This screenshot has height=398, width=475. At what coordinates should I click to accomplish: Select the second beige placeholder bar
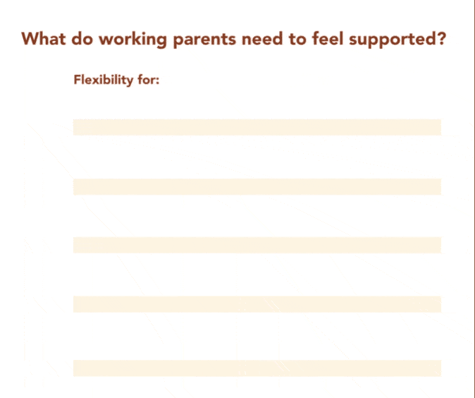[257, 186]
